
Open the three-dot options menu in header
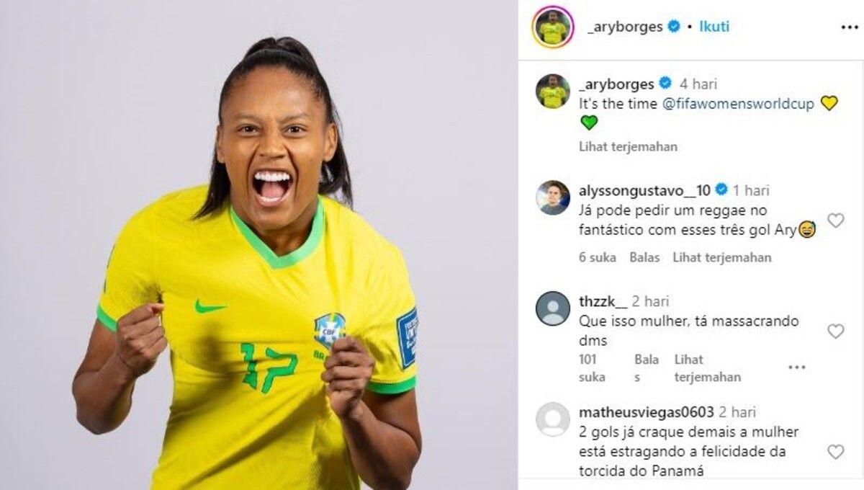[x=850, y=27]
